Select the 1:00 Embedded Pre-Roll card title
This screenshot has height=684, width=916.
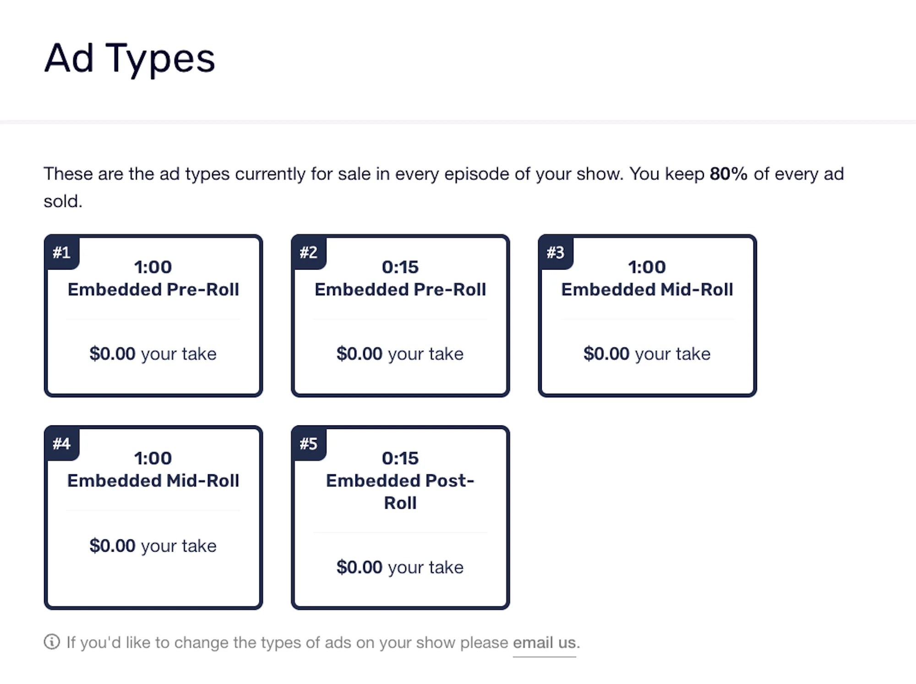(153, 278)
